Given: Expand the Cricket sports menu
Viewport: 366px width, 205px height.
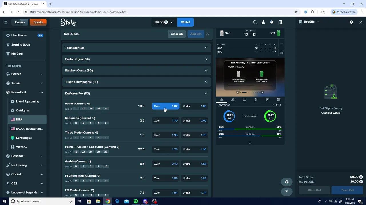Looking at the screenshot, I should [25, 174].
